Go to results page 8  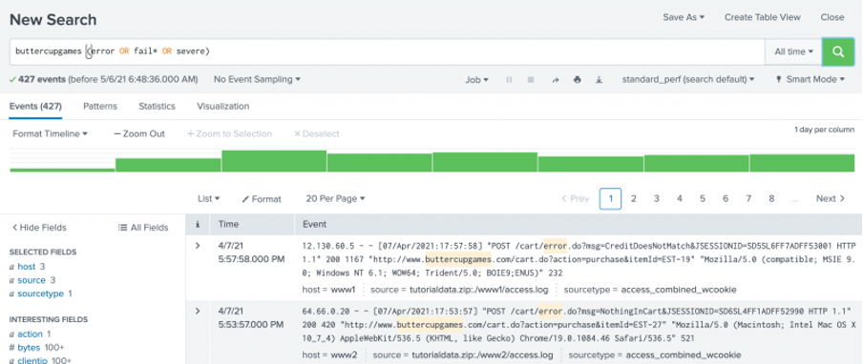pos(771,199)
